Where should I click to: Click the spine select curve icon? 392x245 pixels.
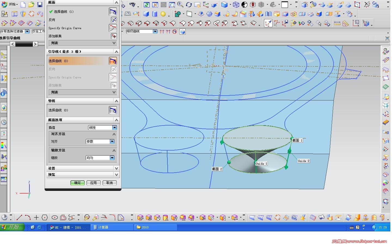coord(112,110)
